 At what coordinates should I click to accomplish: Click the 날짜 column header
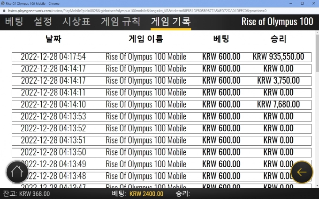point(53,39)
